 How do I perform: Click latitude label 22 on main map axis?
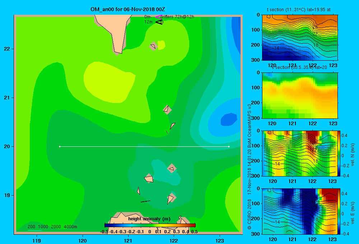point(7,49)
